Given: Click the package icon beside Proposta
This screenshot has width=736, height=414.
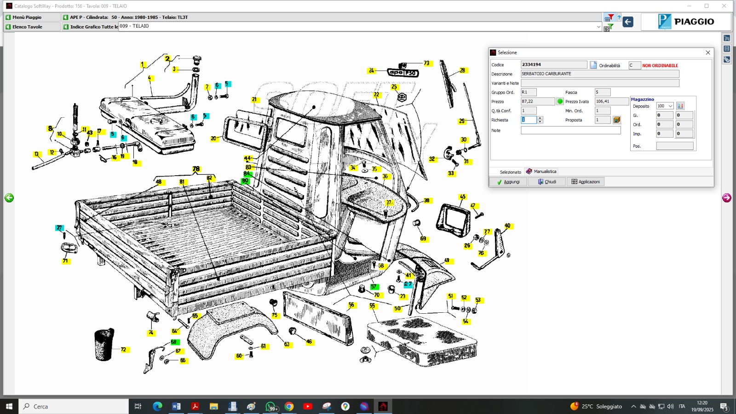Looking at the screenshot, I should pyautogui.click(x=617, y=120).
